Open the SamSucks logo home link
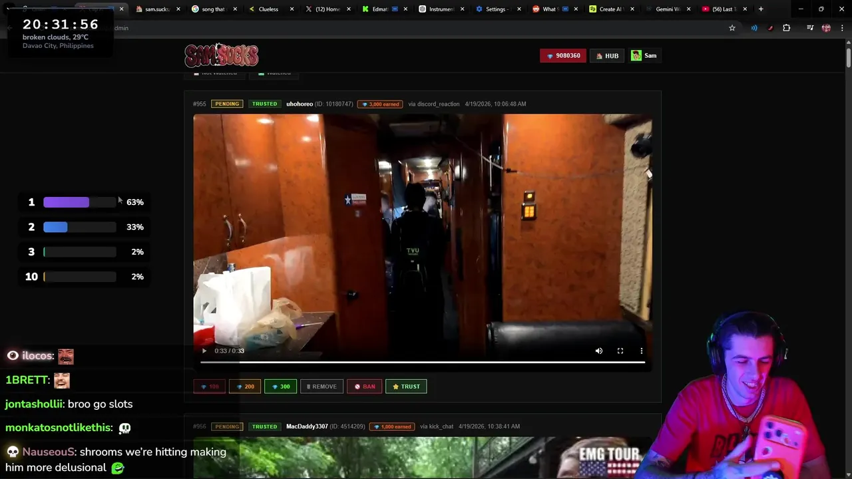852x479 pixels. [222, 55]
